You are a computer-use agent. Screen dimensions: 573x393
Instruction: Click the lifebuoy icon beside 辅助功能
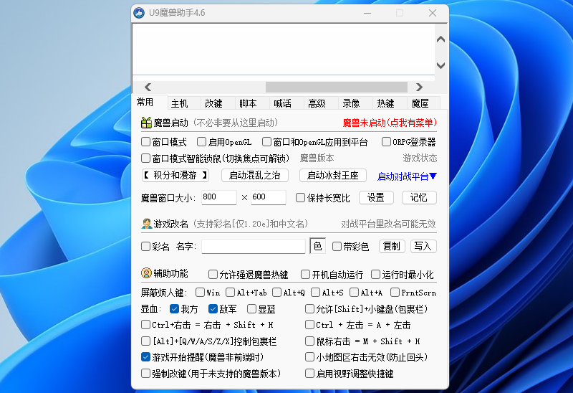pyautogui.click(x=146, y=273)
